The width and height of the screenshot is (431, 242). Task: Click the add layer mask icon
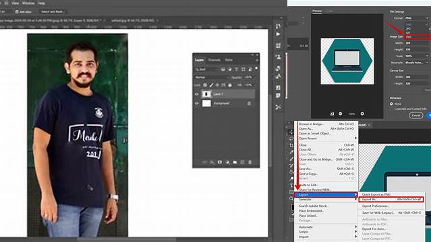pos(220,162)
